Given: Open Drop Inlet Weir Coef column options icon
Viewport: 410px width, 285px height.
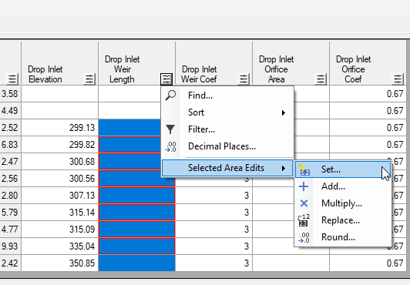Looking at the screenshot, I should 244,79.
